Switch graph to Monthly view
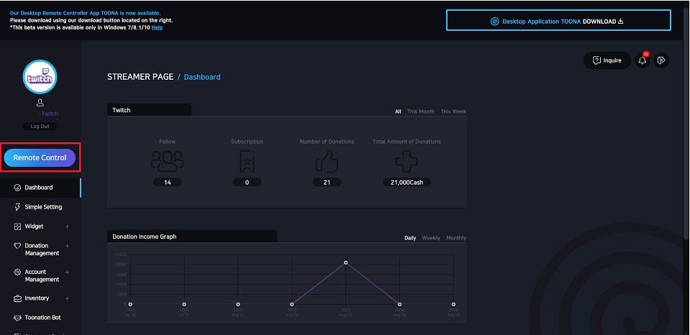The width and height of the screenshot is (690, 335). coord(456,238)
